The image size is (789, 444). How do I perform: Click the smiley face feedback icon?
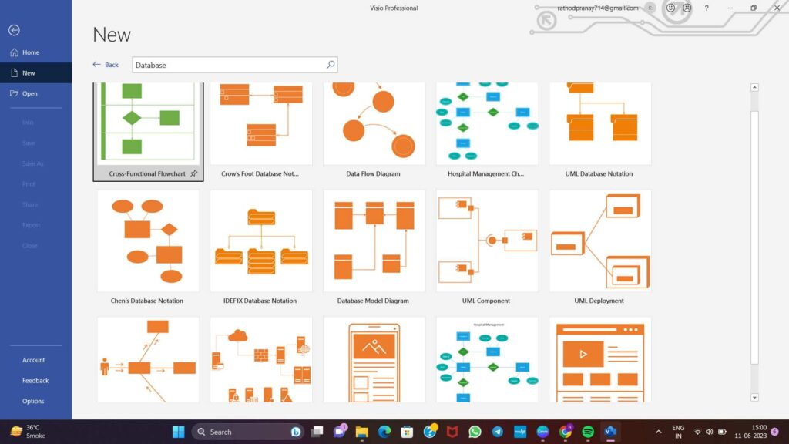pos(670,8)
